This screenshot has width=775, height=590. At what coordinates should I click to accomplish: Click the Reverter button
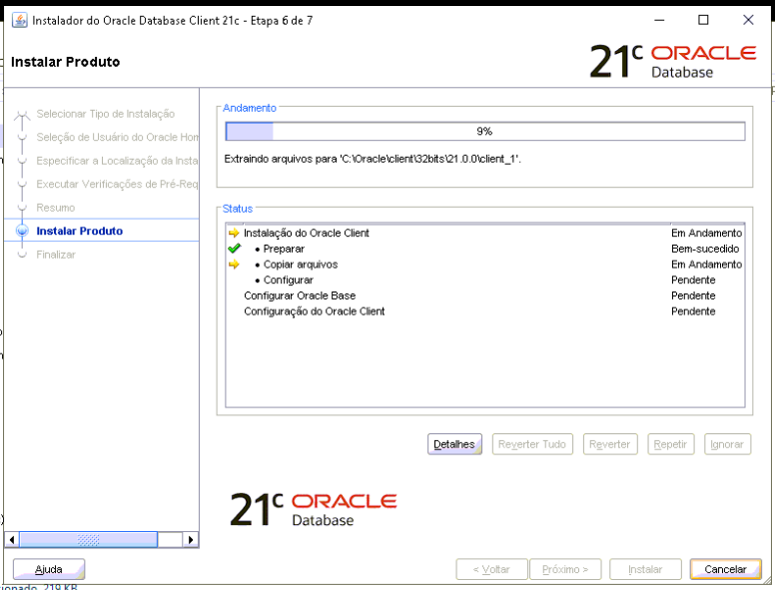pos(610,444)
